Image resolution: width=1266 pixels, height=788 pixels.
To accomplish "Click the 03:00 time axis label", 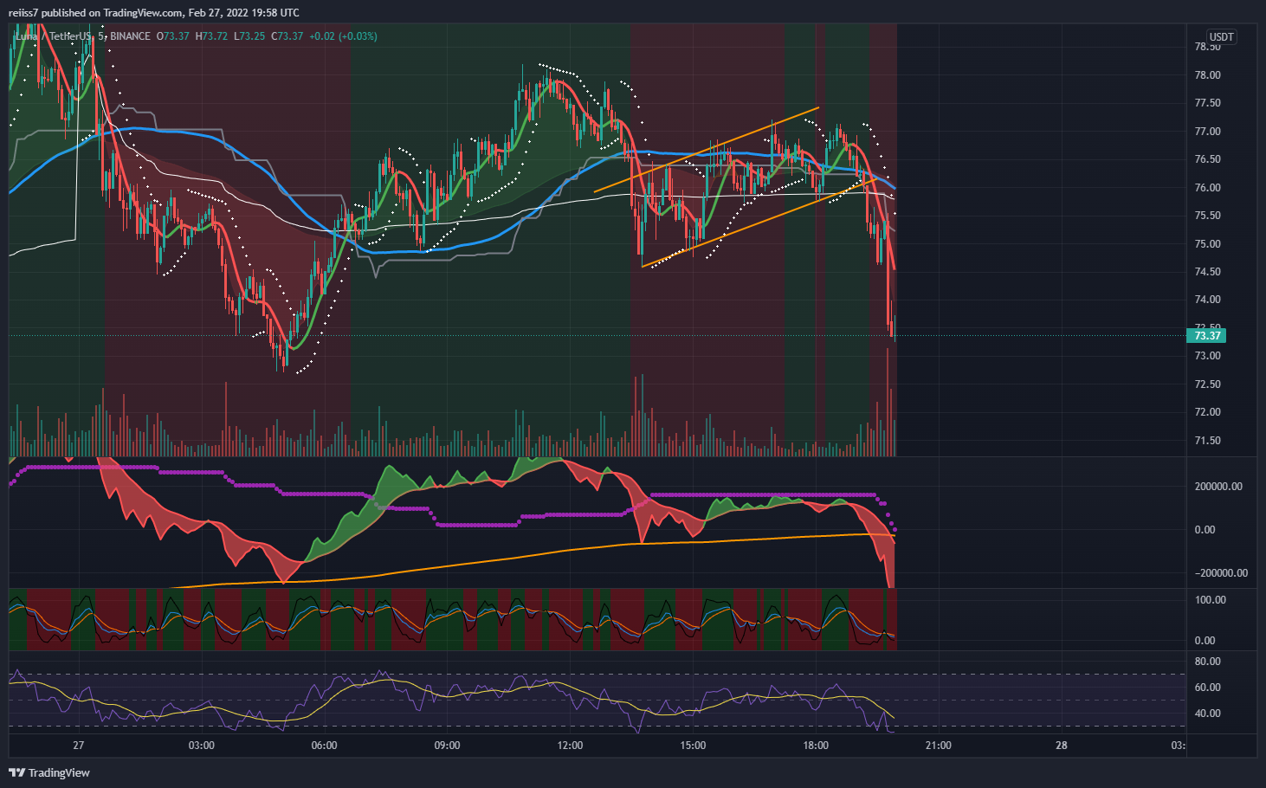I will 202,746.
